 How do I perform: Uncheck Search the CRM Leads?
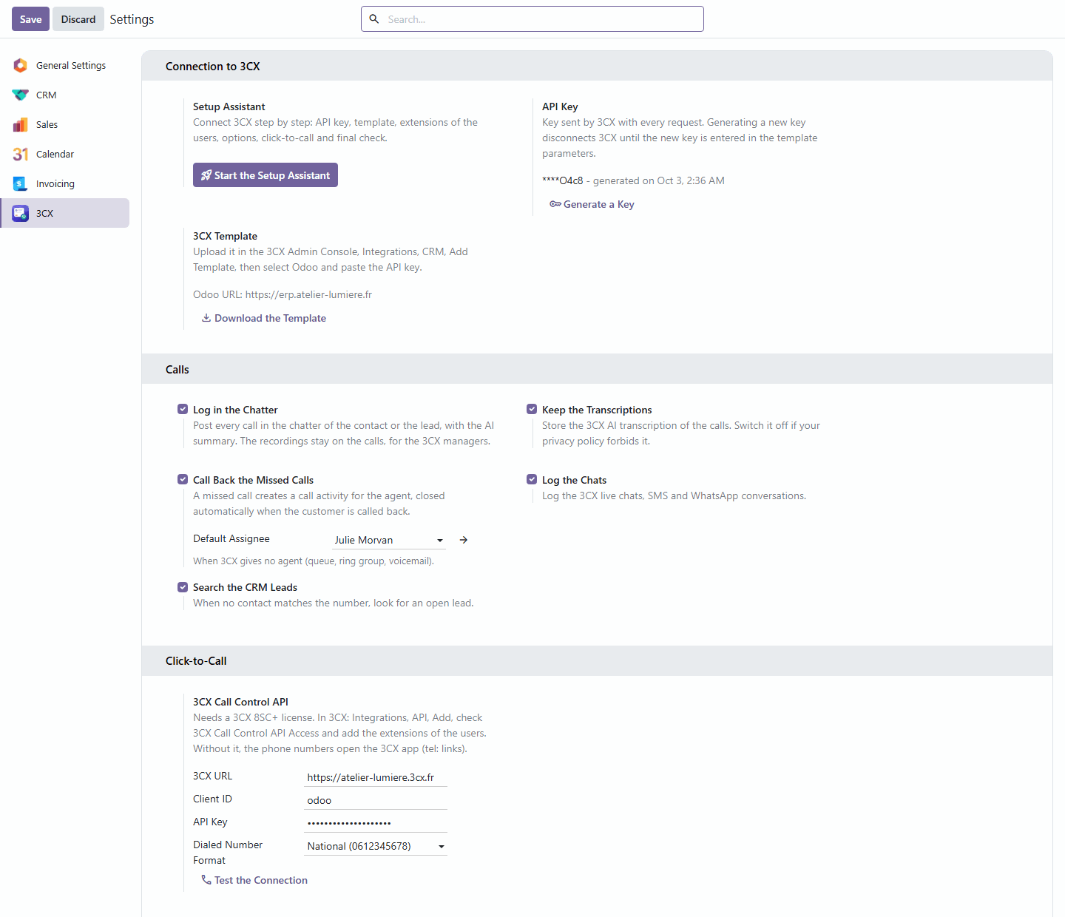[x=183, y=587]
